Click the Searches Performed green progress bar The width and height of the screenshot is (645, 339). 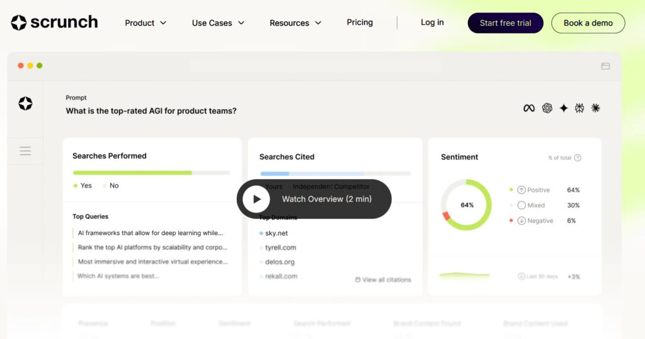(x=133, y=173)
